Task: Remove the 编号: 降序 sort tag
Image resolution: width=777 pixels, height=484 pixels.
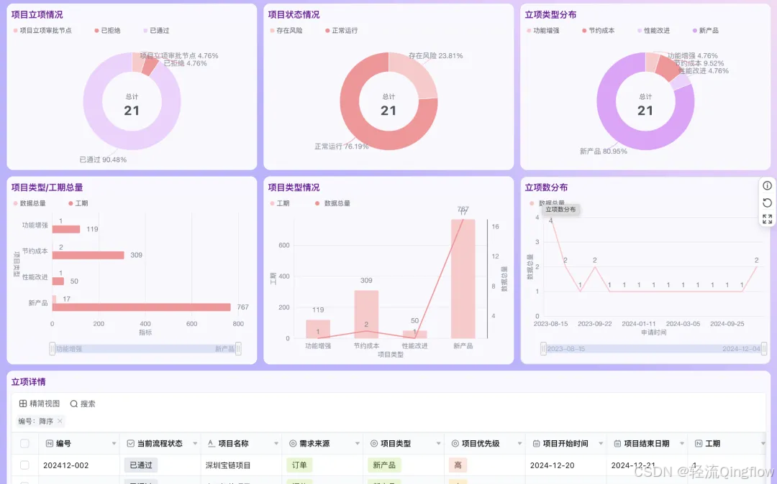Action: click(x=60, y=421)
